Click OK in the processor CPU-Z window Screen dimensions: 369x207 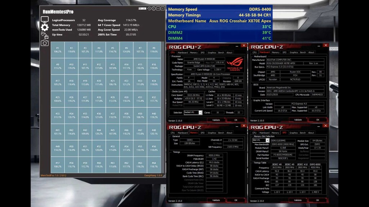pyautogui.click(x=236, y=120)
